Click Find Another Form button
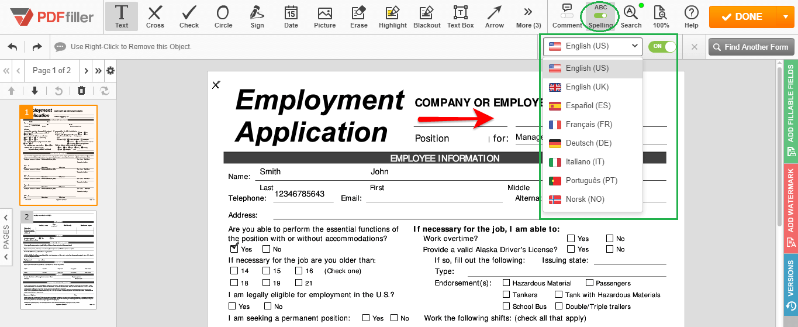Image resolution: width=798 pixels, height=327 pixels. (x=751, y=47)
